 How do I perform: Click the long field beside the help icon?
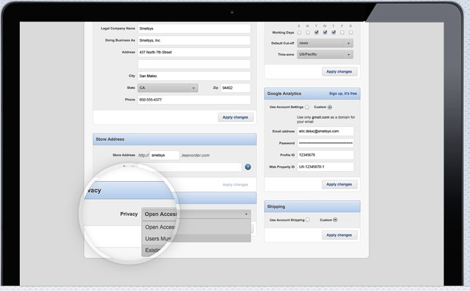[189, 167]
